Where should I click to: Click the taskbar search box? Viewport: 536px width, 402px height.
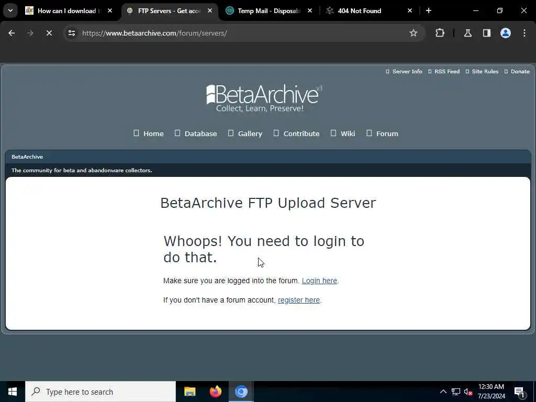(x=100, y=392)
